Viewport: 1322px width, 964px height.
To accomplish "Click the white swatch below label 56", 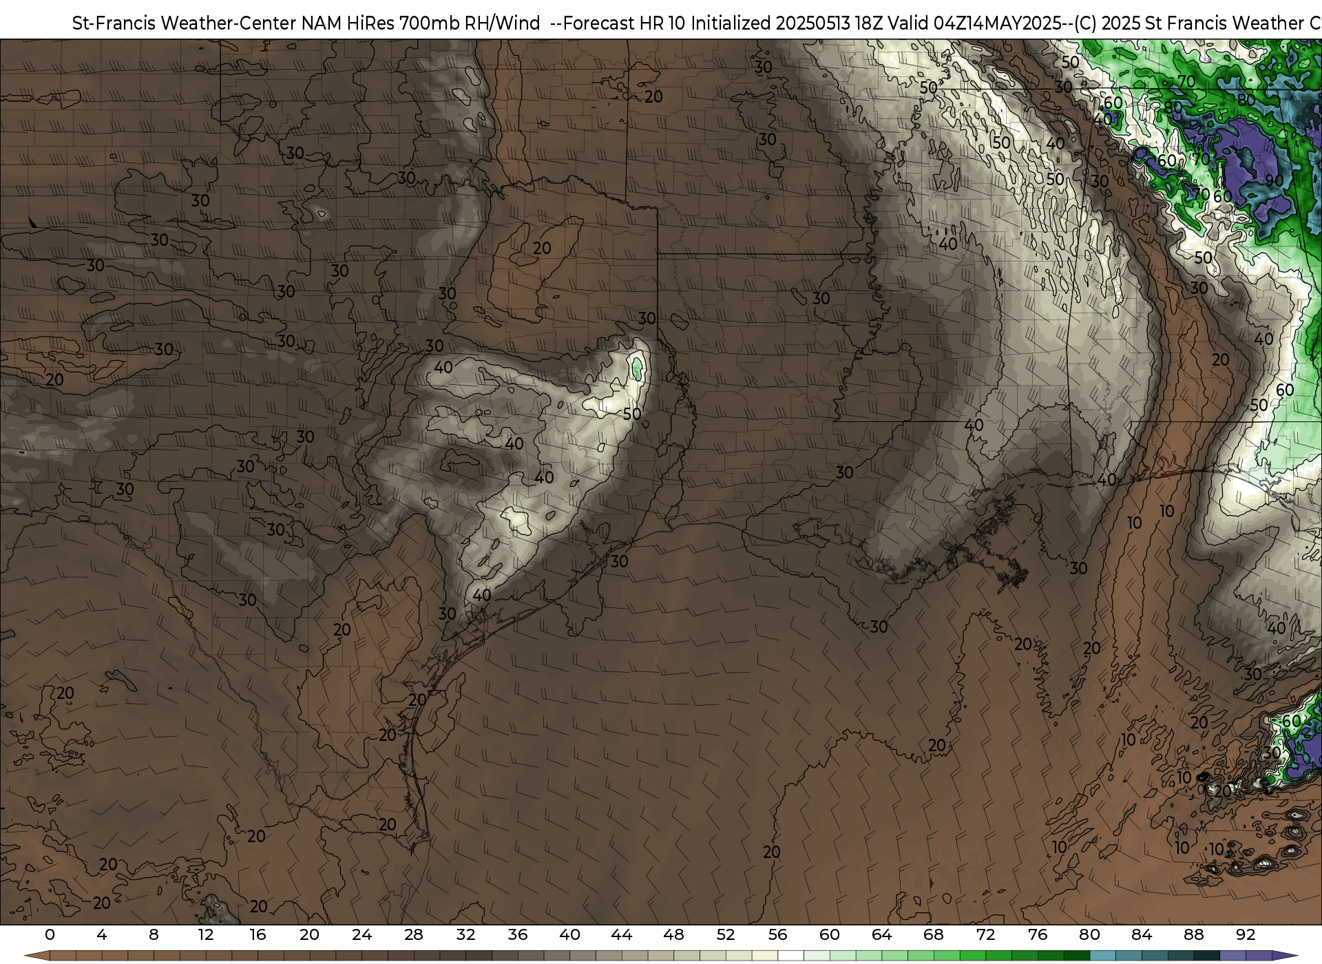I will click(x=790, y=956).
